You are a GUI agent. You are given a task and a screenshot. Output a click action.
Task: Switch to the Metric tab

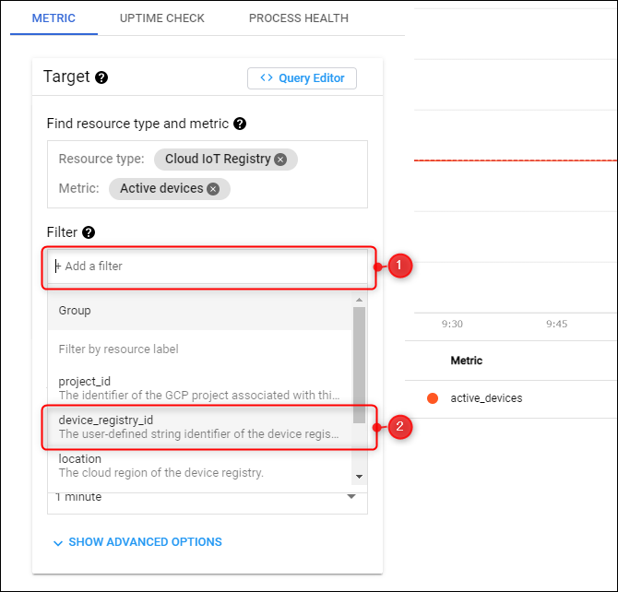(x=53, y=18)
